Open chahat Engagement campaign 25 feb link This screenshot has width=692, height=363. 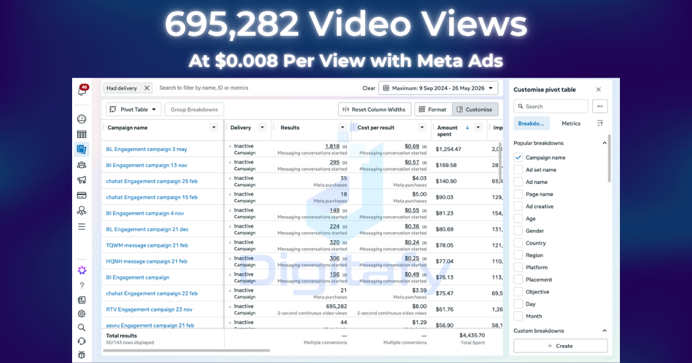[152, 181]
